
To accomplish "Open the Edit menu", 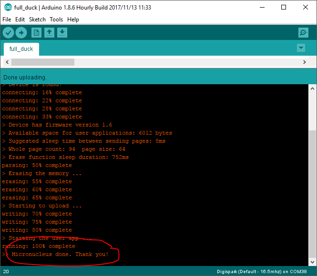I will [20, 20].
